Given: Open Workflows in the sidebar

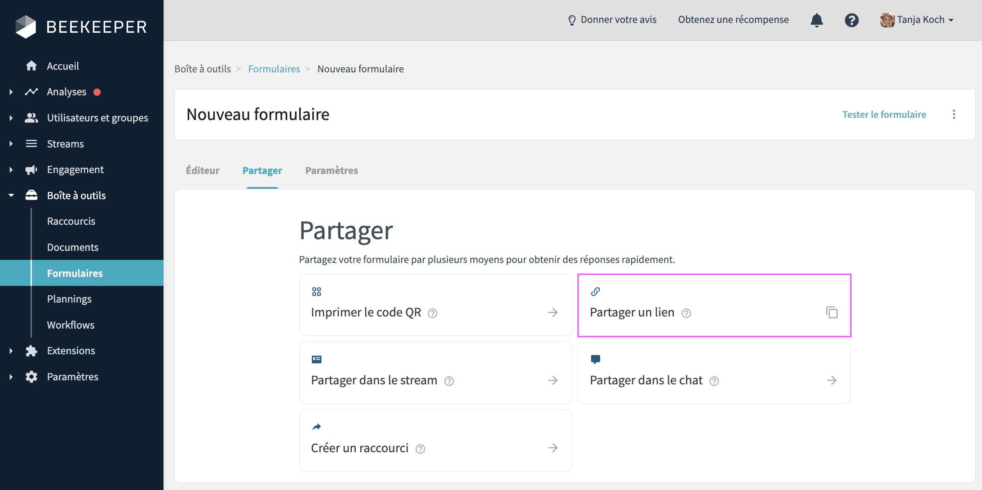Looking at the screenshot, I should coord(71,325).
